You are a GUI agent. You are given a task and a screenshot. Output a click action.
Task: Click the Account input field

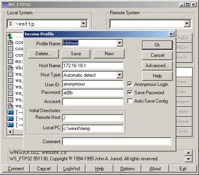[93, 102]
